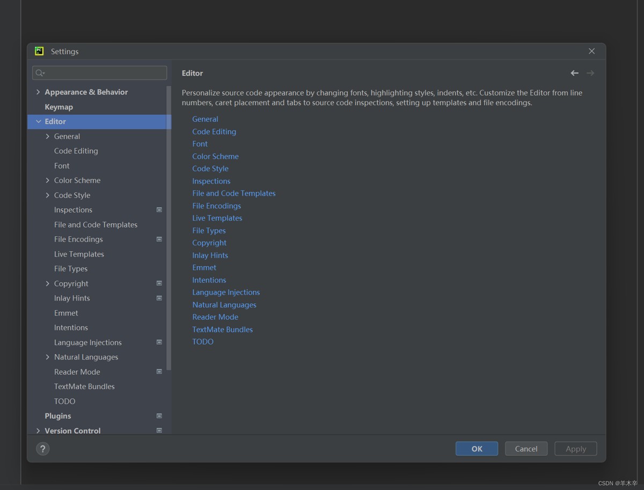Open the Copyright link
This screenshot has width=644, height=490.
pos(209,243)
